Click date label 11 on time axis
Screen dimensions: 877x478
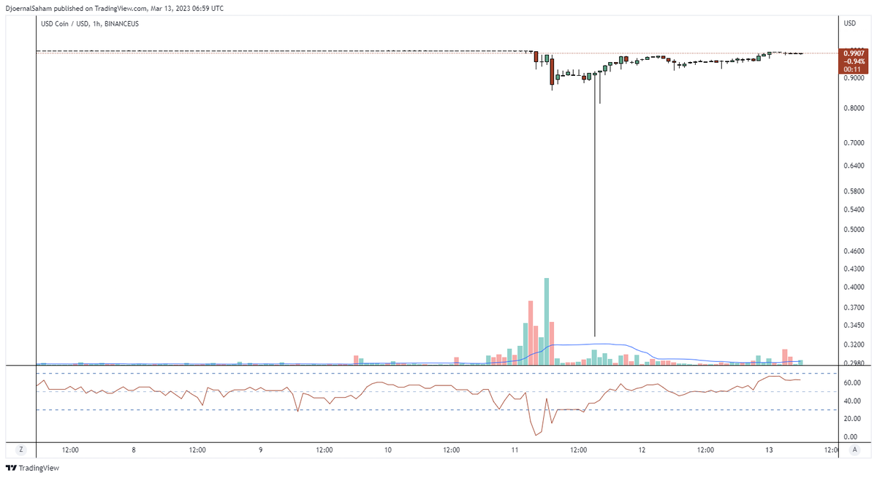point(515,450)
